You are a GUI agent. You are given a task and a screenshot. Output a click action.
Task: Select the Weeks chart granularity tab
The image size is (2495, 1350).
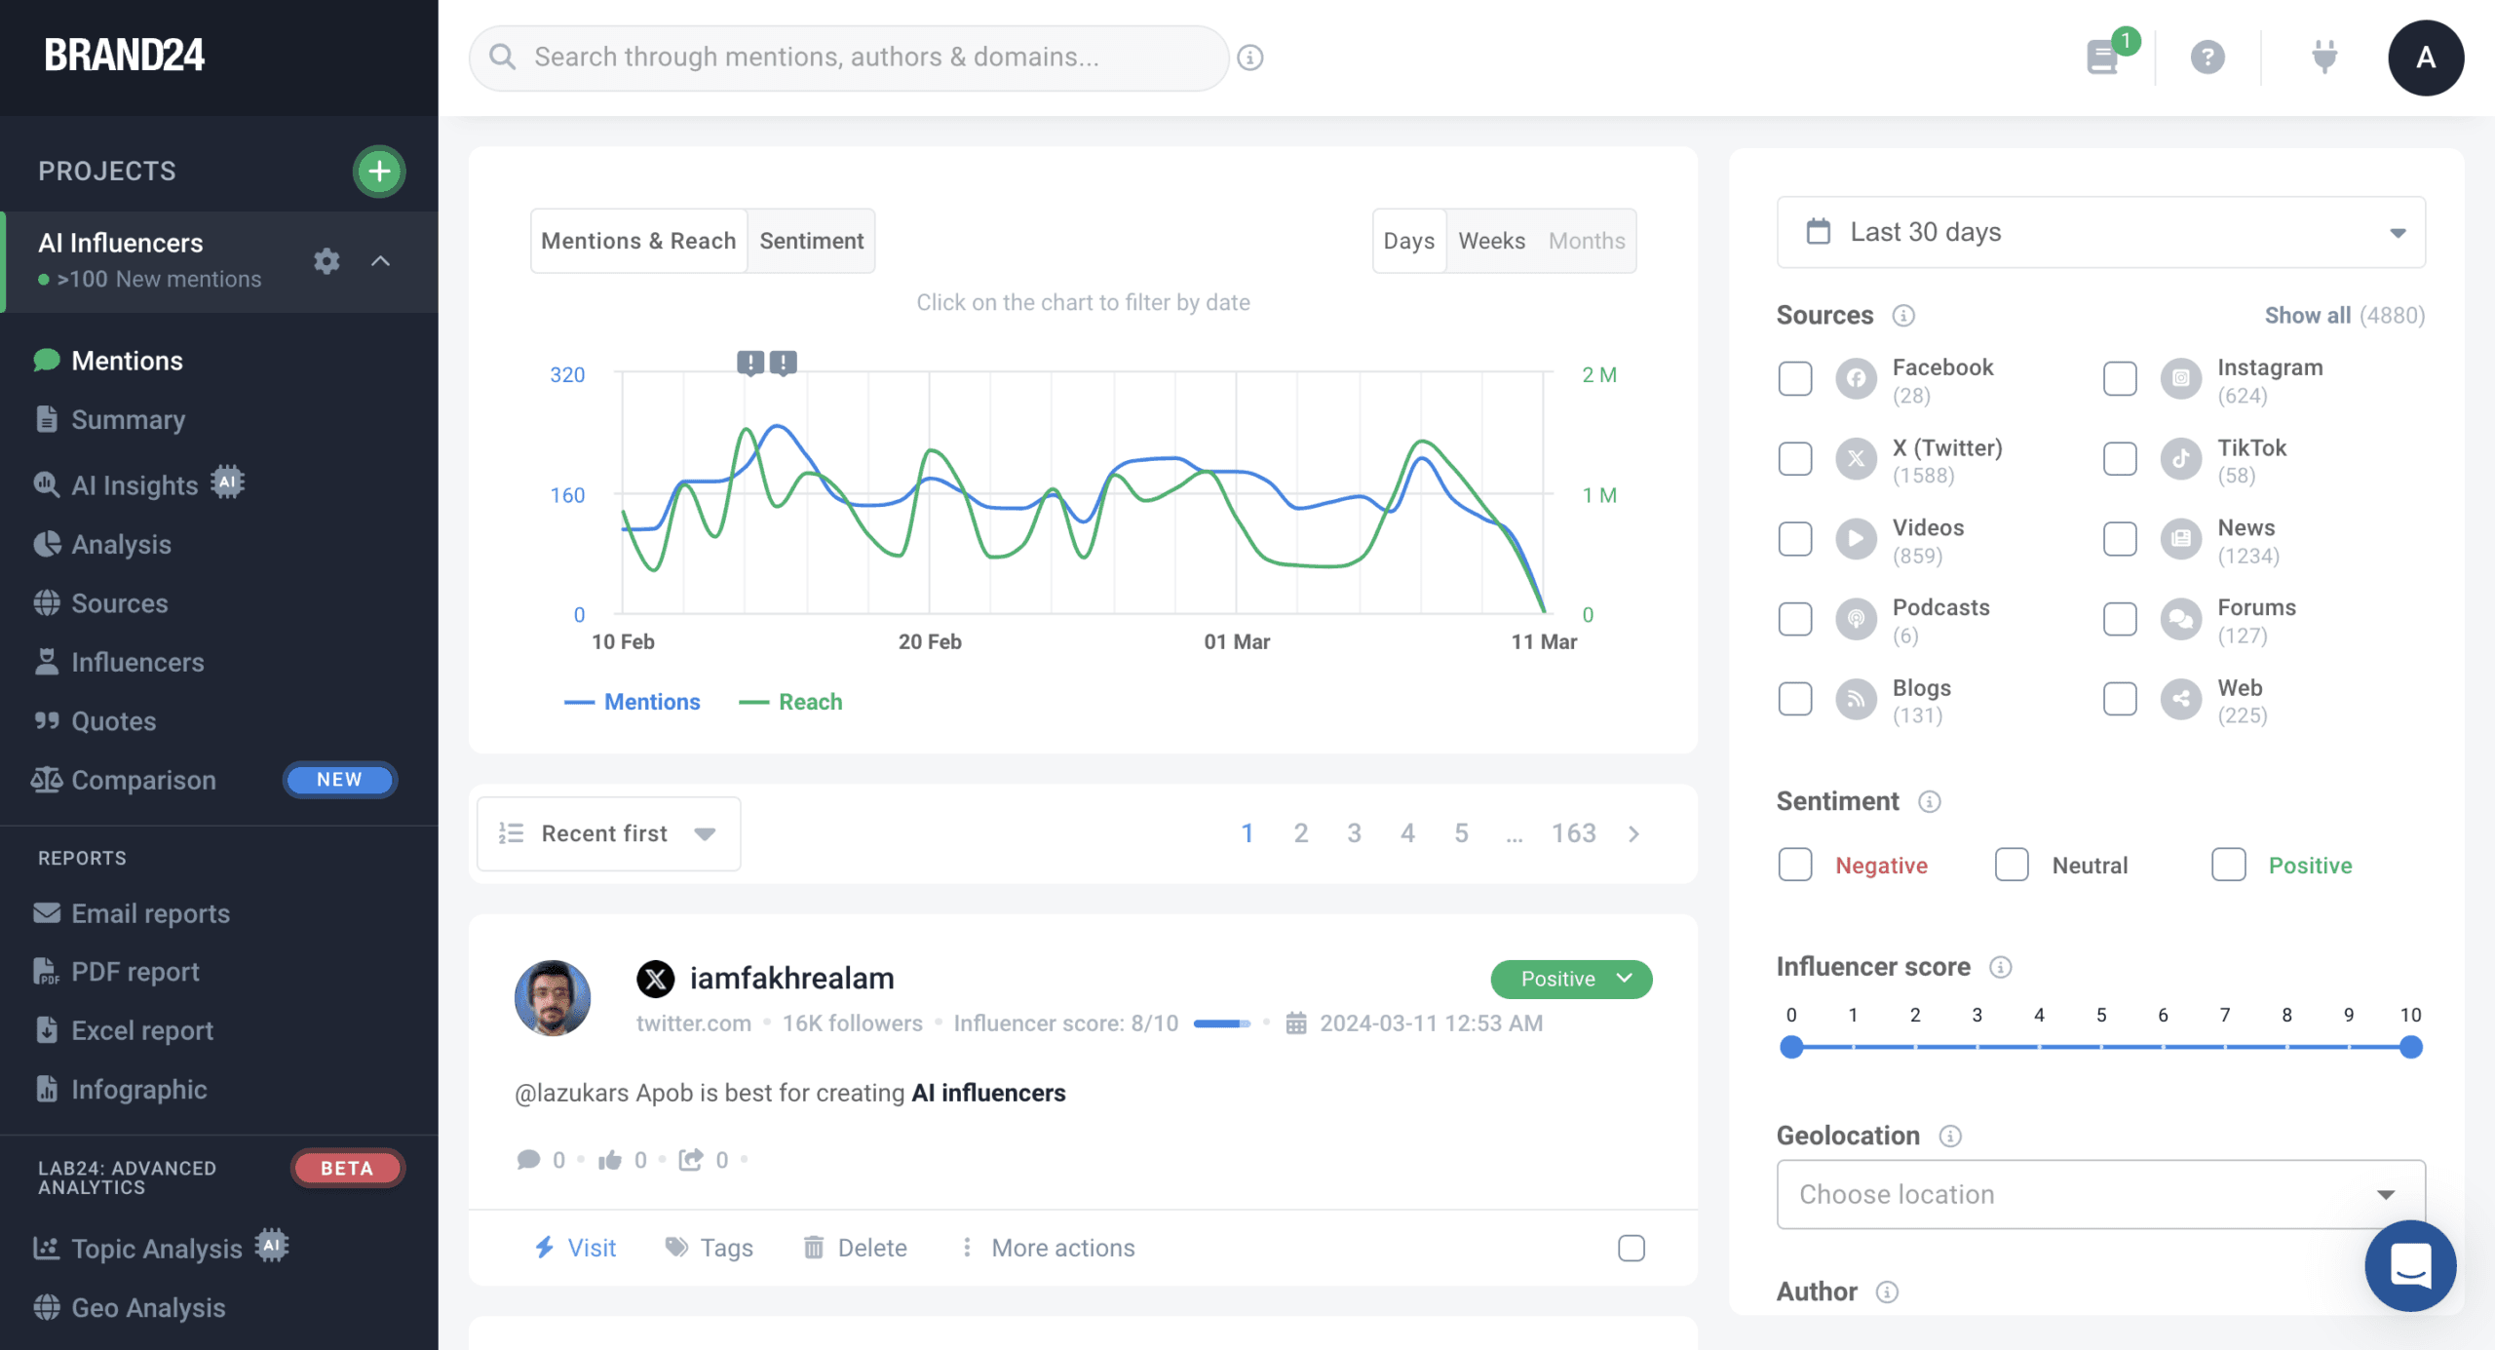[1491, 241]
